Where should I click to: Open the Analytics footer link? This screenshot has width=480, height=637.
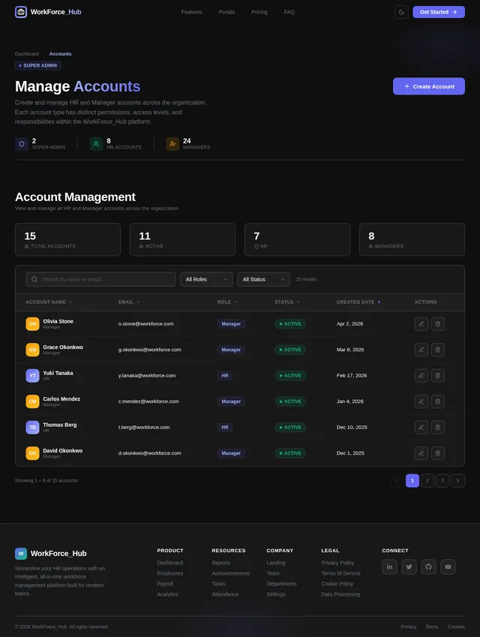[x=167, y=594]
